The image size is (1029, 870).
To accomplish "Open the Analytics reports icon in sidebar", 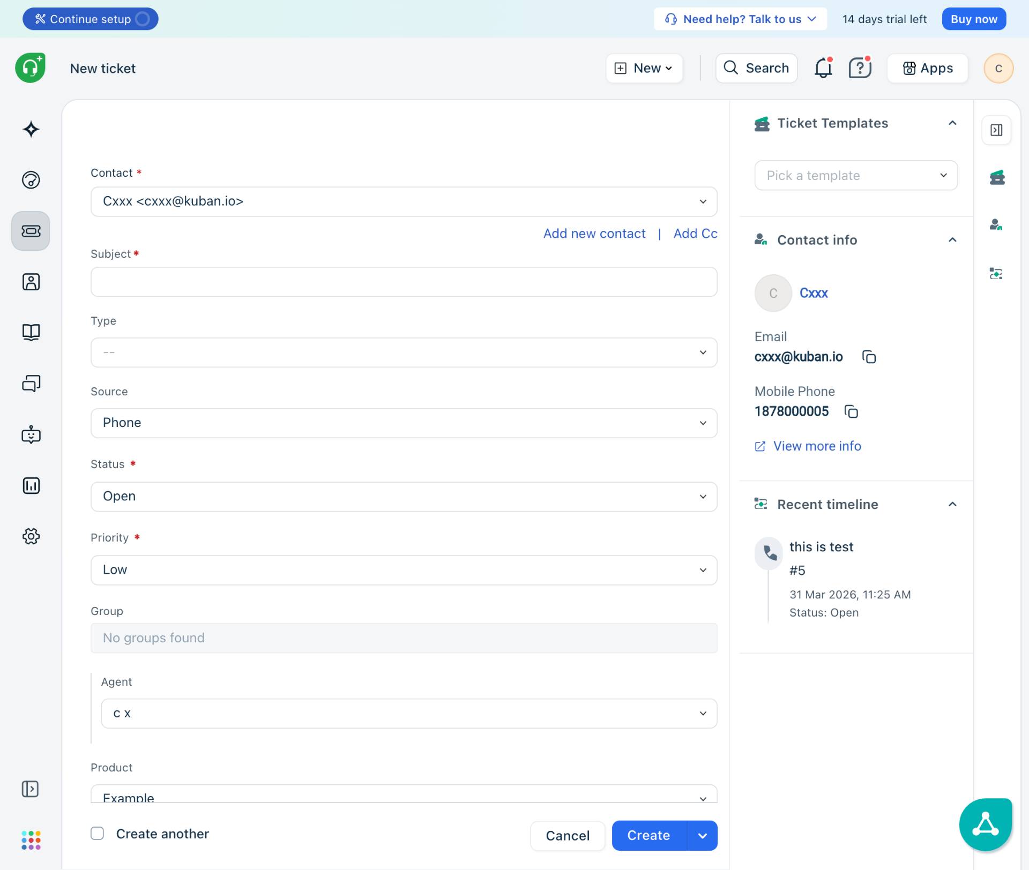I will tap(31, 485).
